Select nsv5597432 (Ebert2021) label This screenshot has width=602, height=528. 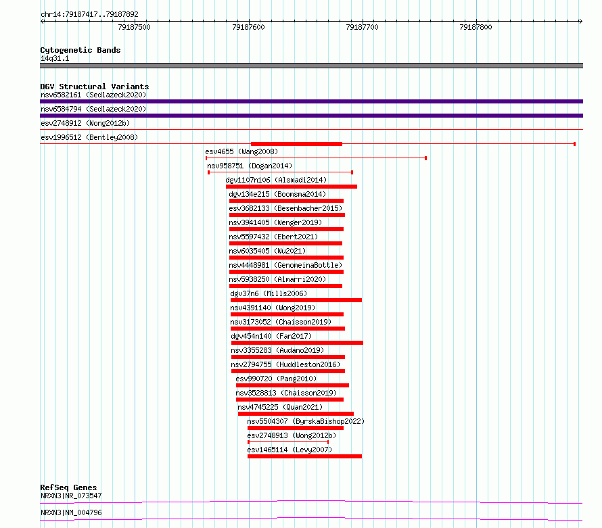point(273,237)
